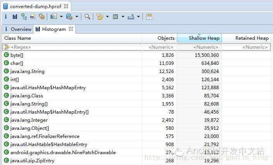The height and width of the screenshot is (165, 273).
Task: Sort by the Retained Heap column header
Action: [246, 38]
